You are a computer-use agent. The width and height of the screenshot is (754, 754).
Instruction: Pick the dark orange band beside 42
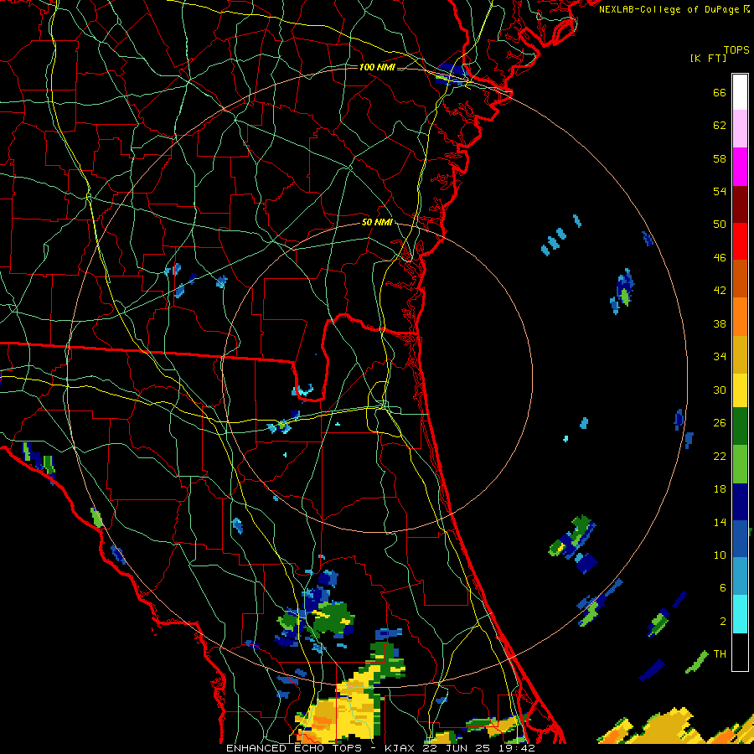740,278
